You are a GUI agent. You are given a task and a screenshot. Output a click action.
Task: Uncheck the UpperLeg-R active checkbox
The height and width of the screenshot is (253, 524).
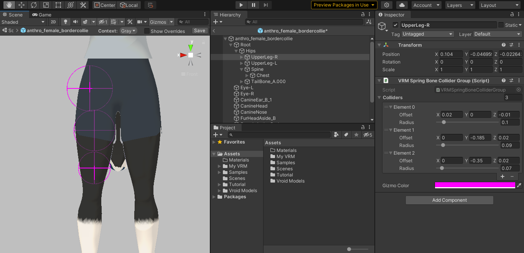(395, 25)
